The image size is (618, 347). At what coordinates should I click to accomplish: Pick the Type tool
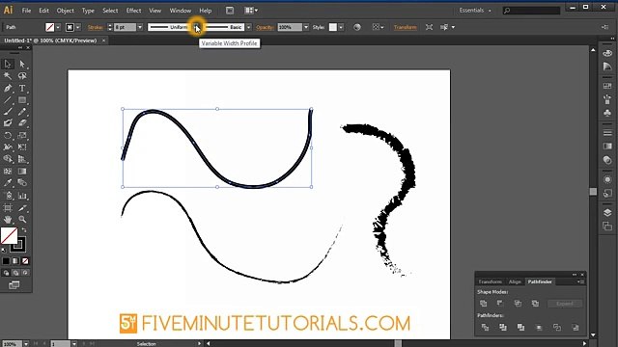(x=22, y=88)
